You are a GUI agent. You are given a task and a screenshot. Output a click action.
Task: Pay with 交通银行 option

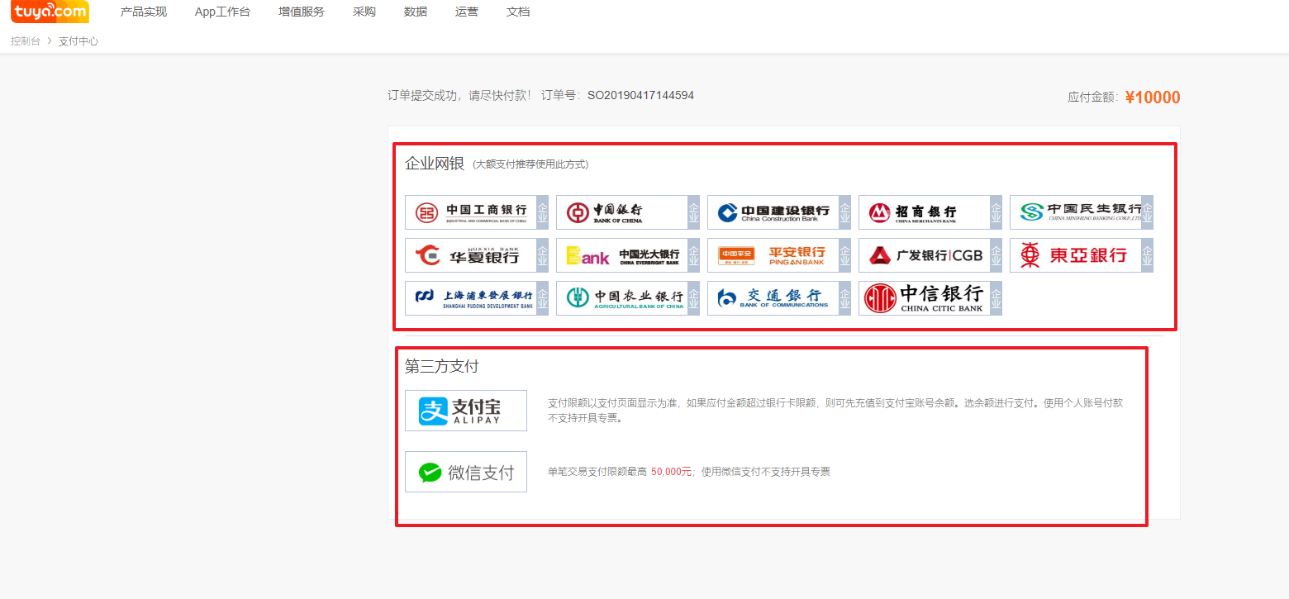tap(779, 298)
